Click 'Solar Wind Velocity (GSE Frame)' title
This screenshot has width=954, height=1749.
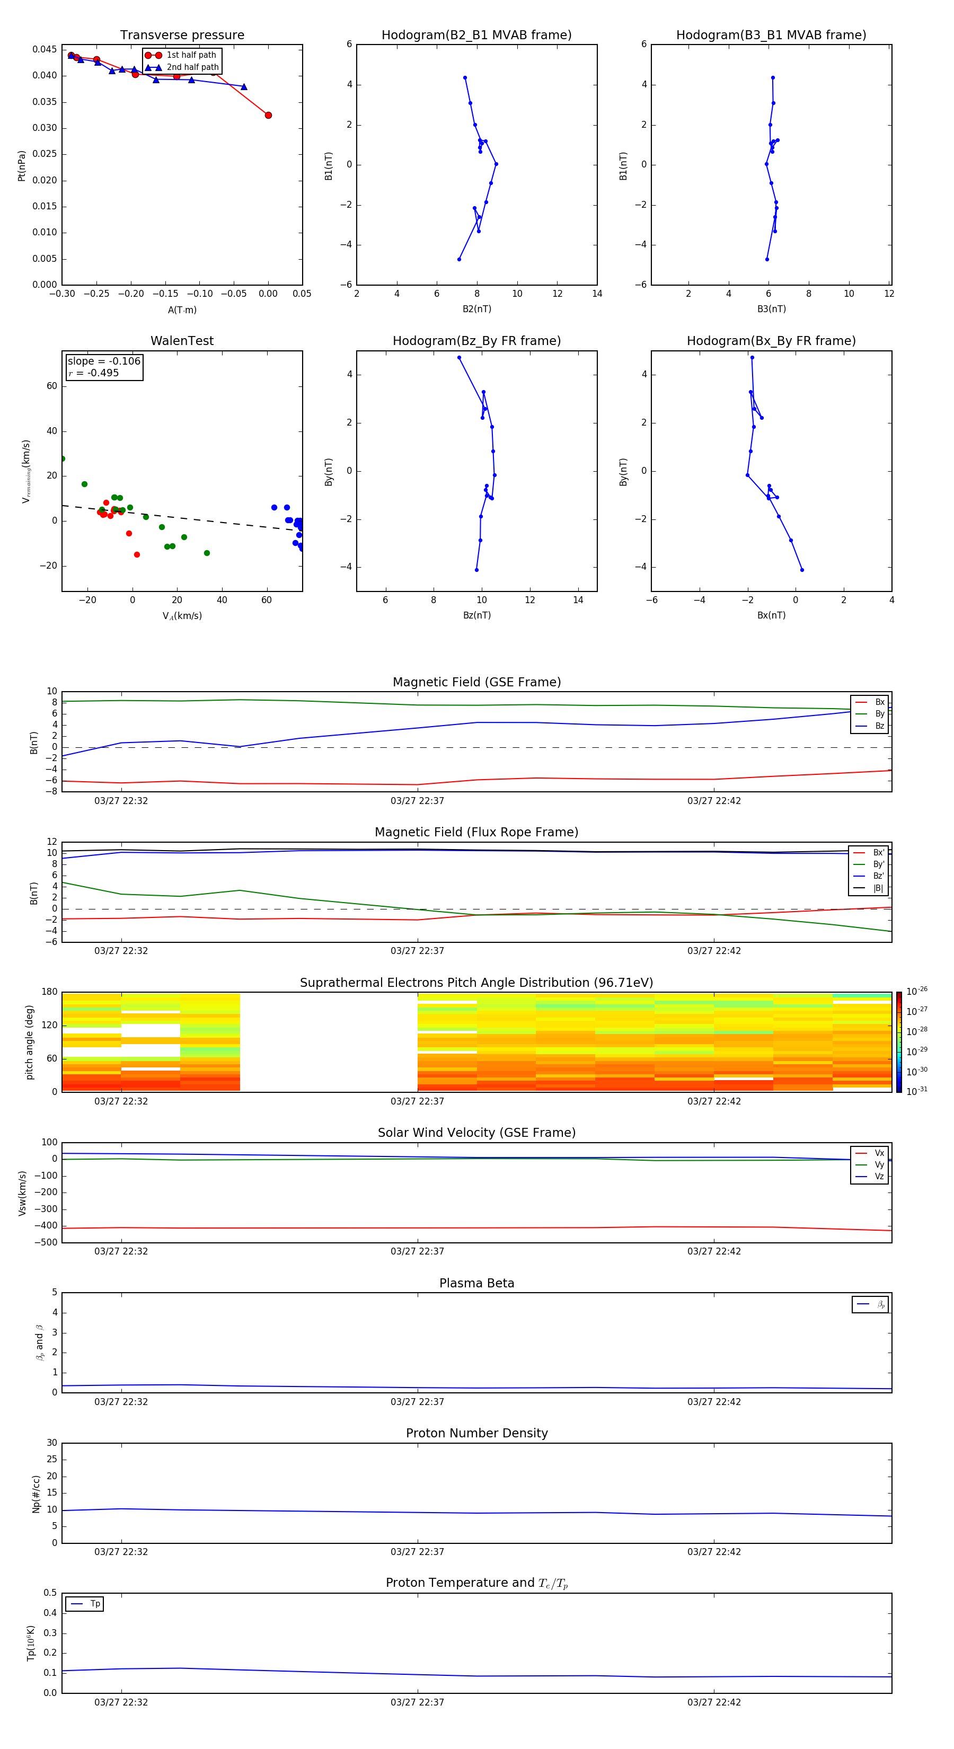476,1133
